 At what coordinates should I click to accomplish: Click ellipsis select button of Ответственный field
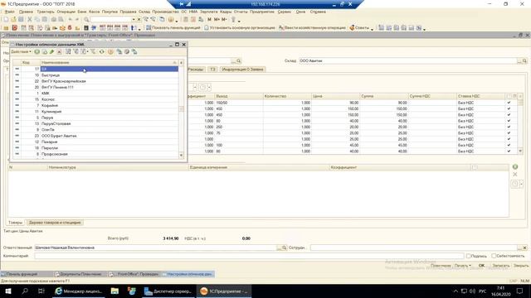(x=279, y=248)
